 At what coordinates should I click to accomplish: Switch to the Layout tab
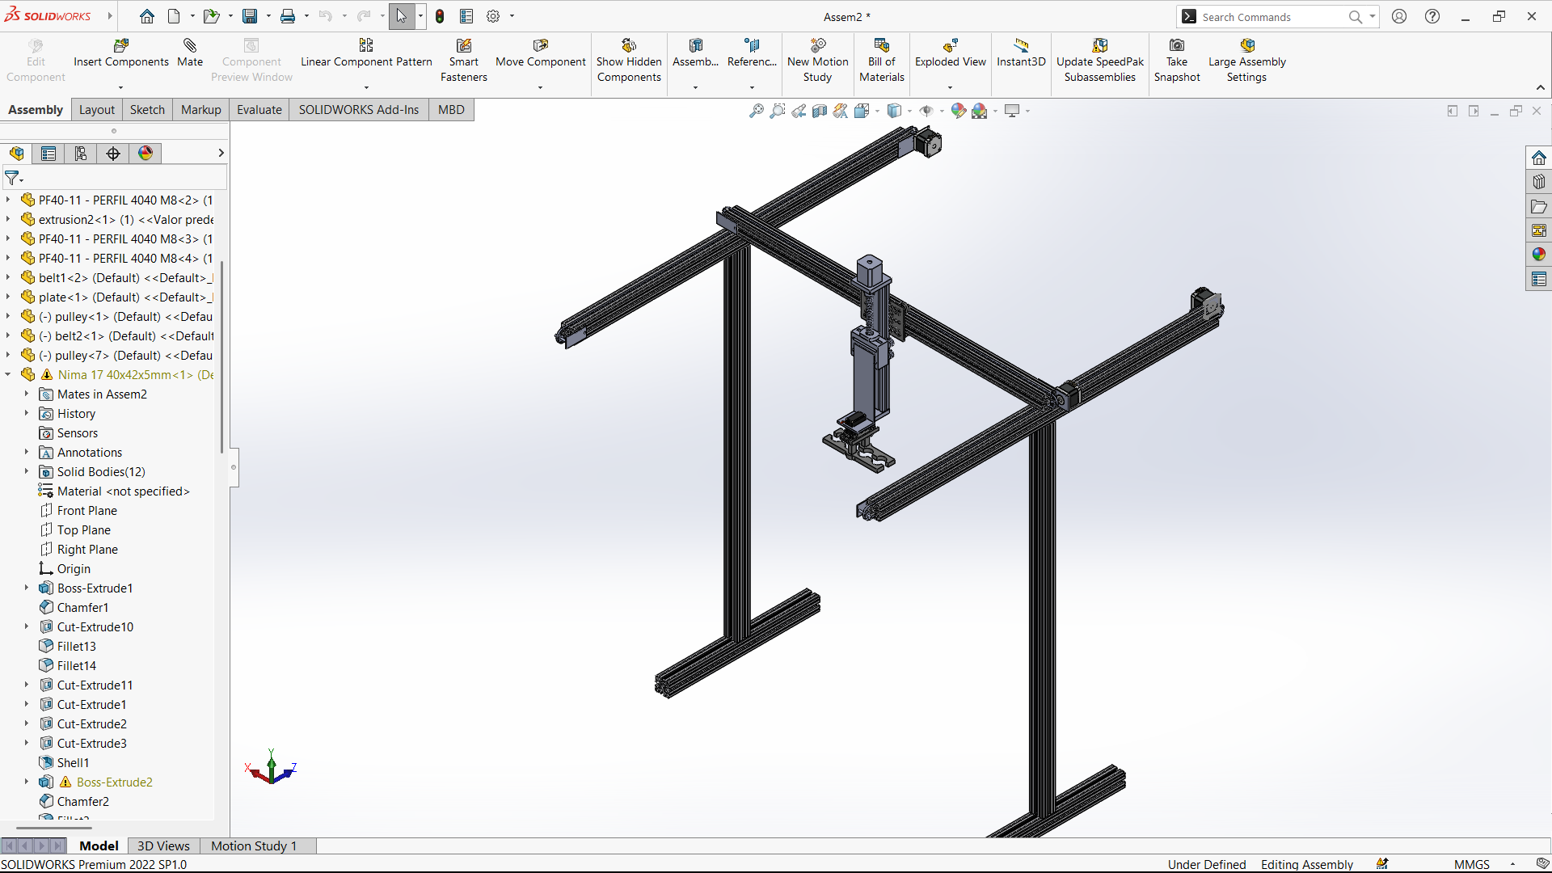(97, 110)
